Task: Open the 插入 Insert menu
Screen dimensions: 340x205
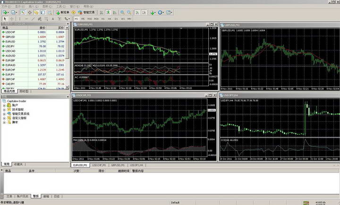Action: [34, 7]
